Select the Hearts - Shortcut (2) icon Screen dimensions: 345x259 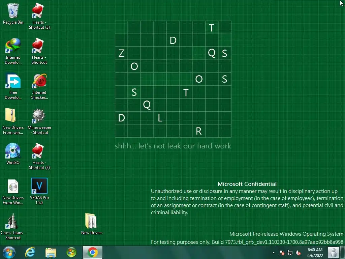click(39, 156)
